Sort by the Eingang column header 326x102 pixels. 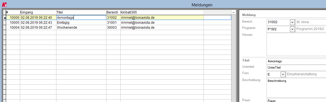[38, 12]
